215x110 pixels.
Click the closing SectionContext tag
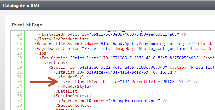point(74,105)
